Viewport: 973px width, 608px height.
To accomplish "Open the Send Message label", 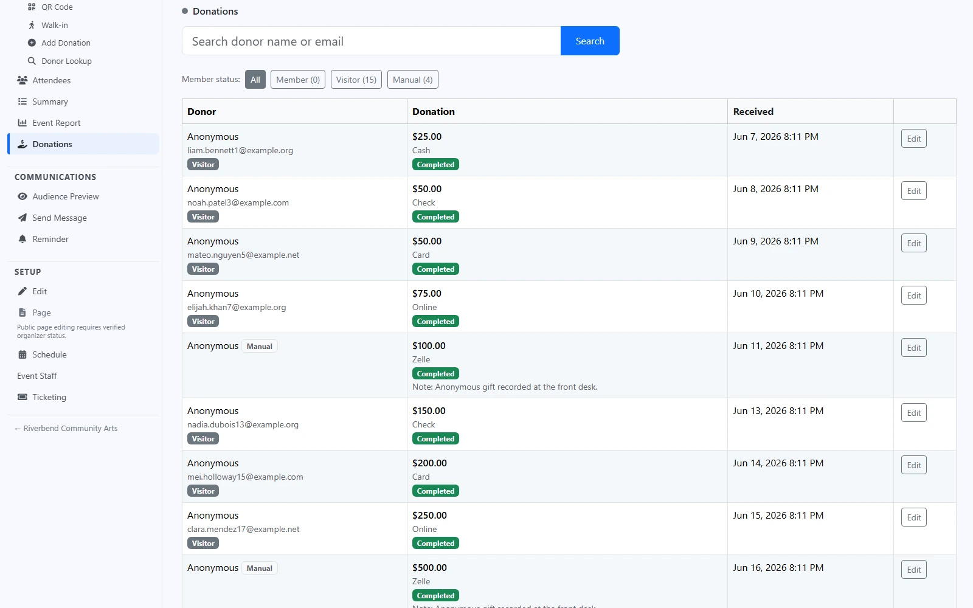I will point(60,218).
